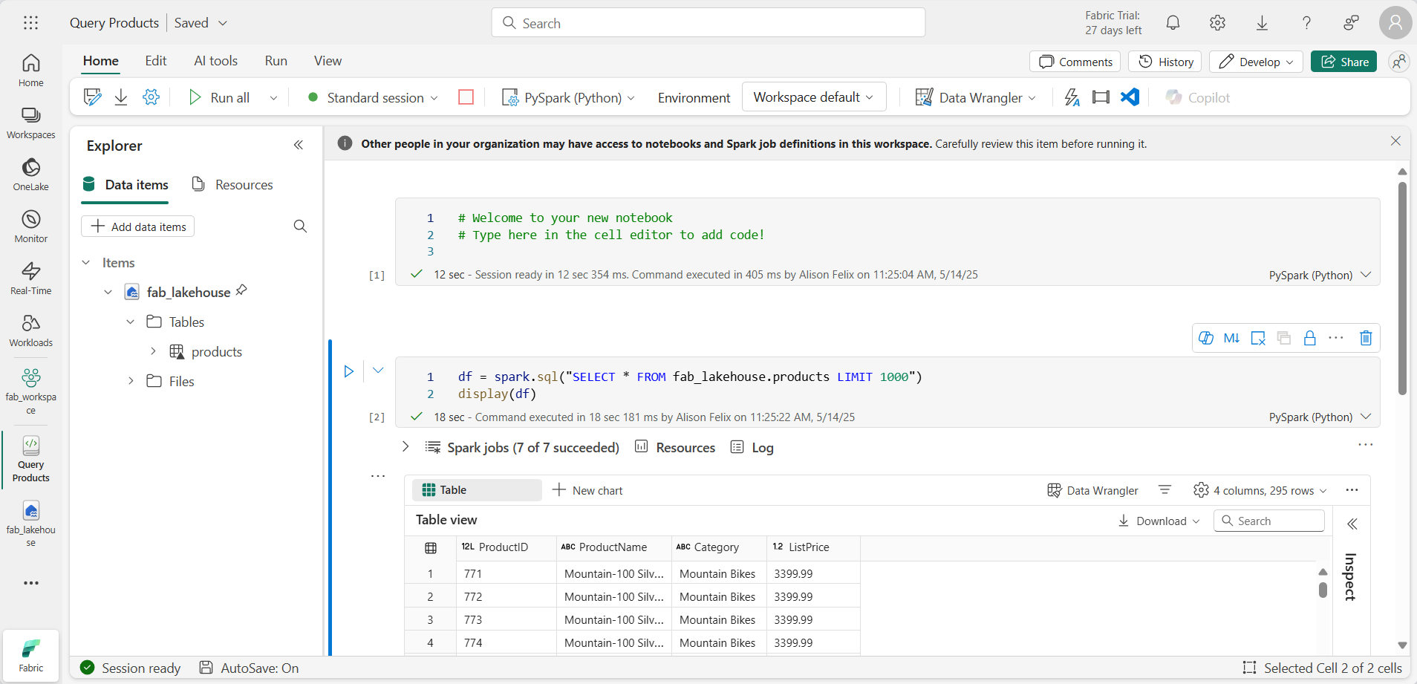
Task: Show more sidebar options ellipsis
Action: click(31, 583)
